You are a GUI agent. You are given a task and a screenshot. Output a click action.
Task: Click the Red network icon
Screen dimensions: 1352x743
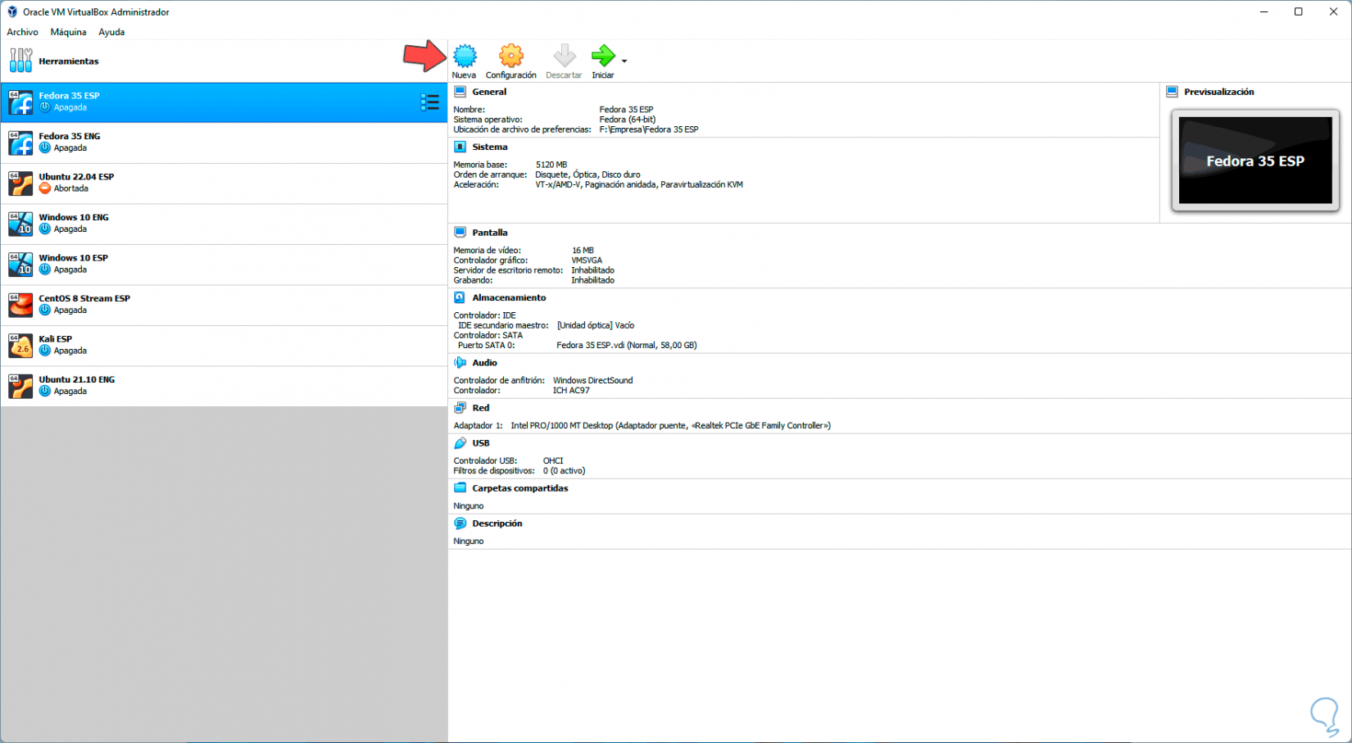[460, 408]
